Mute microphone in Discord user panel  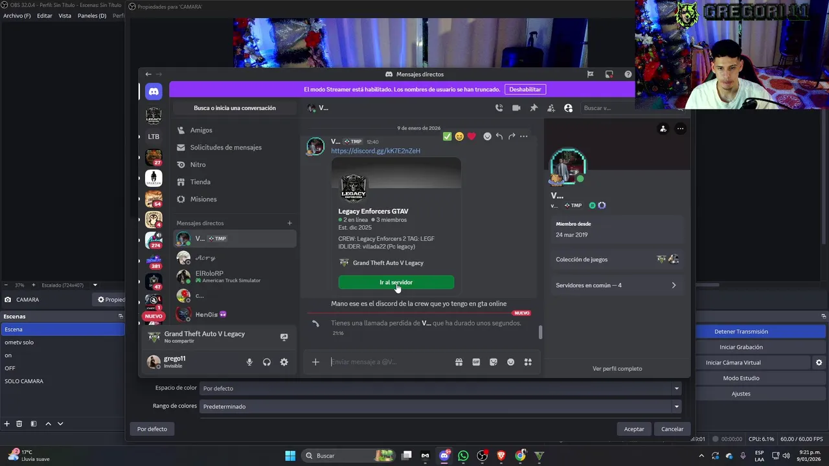coord(249,362)
